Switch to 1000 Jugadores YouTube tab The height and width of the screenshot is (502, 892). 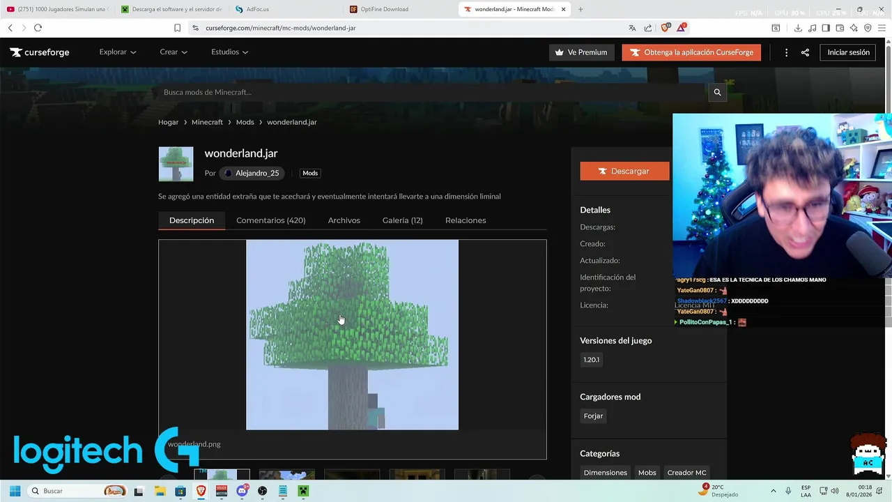[57, 9]
